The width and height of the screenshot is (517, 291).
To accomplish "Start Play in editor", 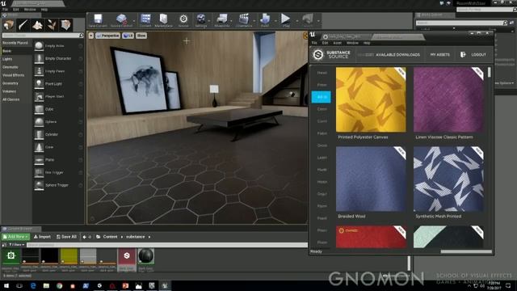I will pos(285,20).
